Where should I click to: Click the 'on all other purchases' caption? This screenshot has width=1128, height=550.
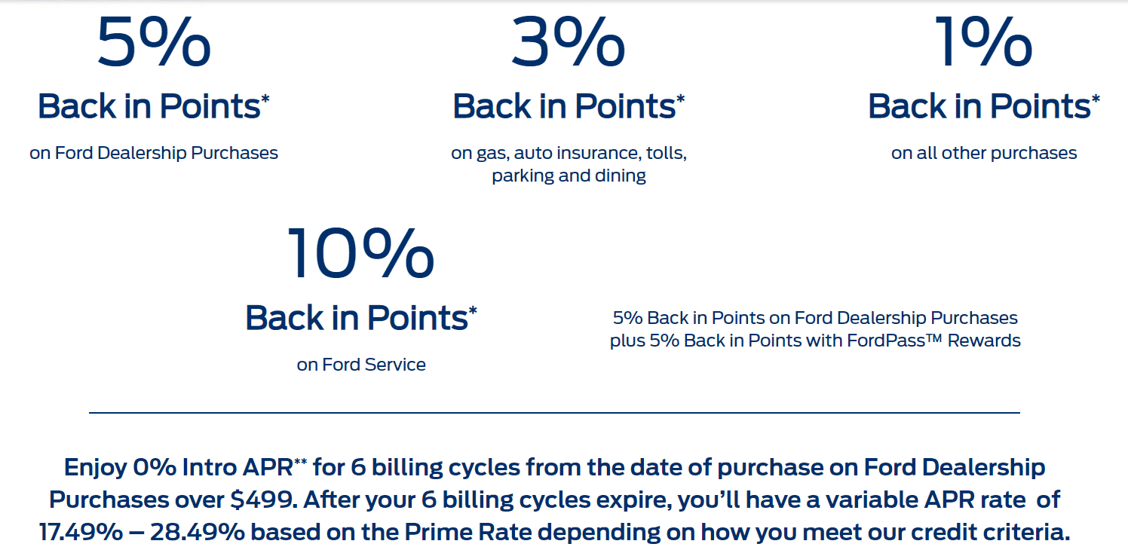pyautogui.click(x=983, y=153)
